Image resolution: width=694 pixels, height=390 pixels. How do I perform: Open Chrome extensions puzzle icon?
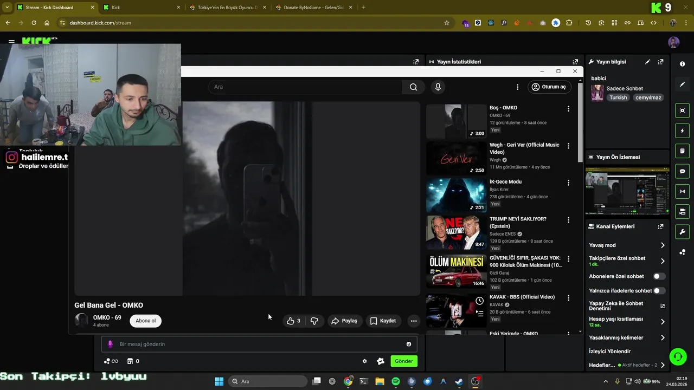click(569, 23)
